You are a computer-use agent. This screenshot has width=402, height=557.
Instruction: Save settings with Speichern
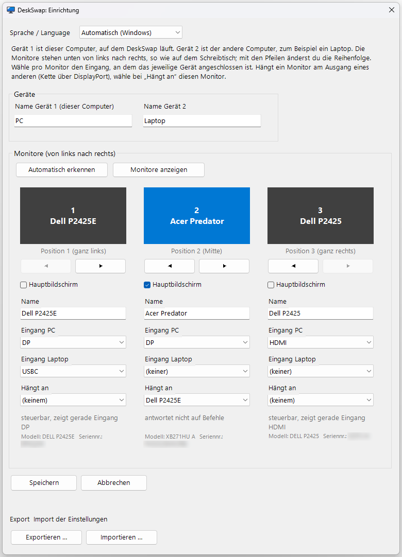pos(44,483)
